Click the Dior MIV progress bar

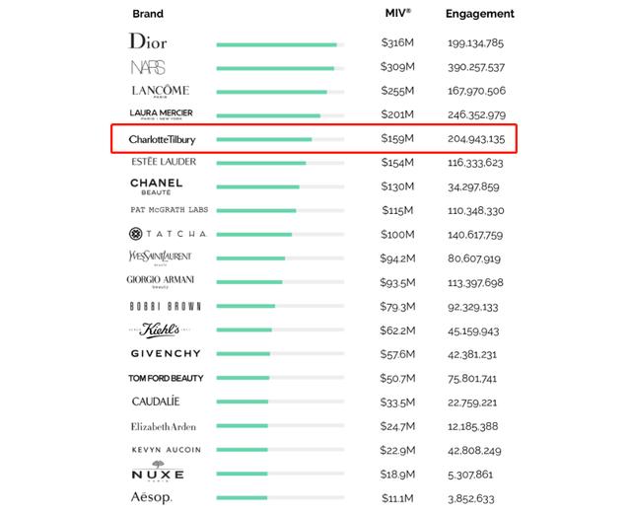(x=278, y=44)
